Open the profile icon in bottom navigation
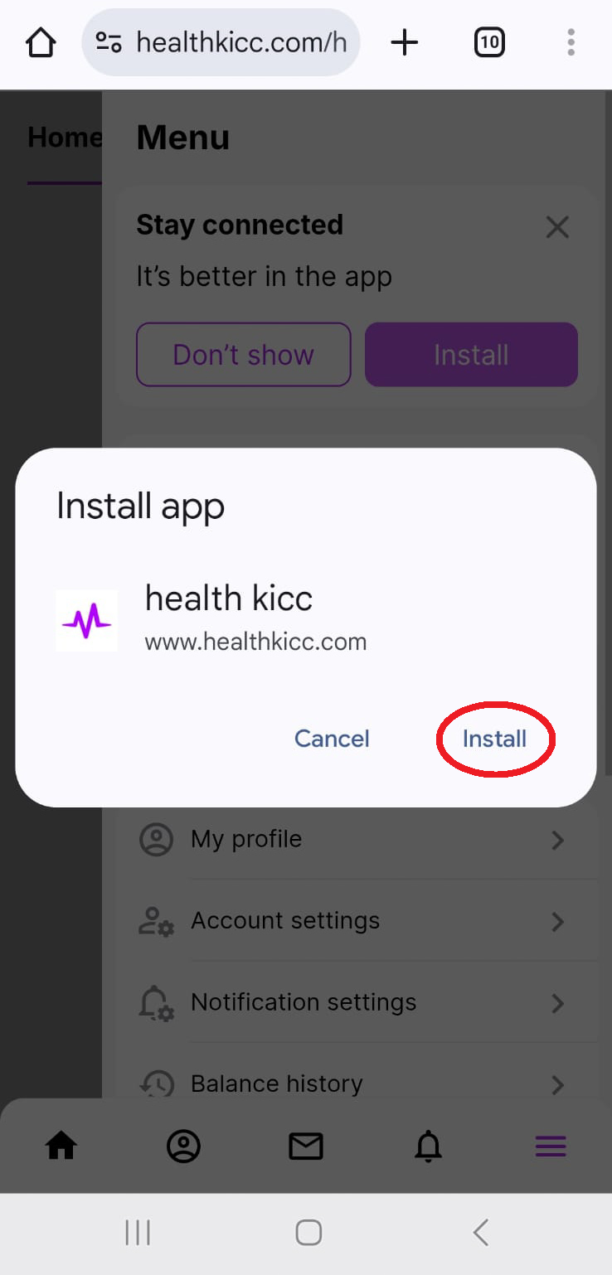Screen dimensions: 612x1275 coord(183,1146)
